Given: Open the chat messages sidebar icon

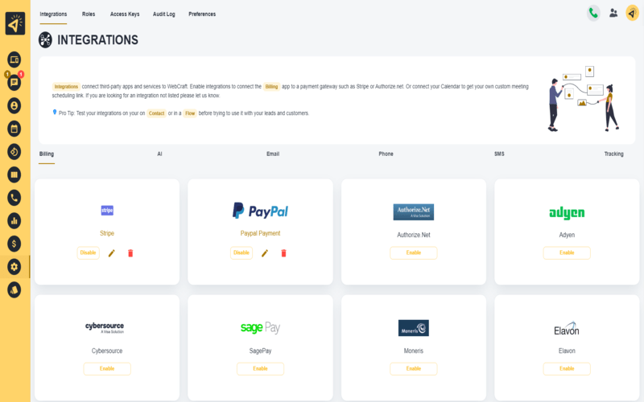Looking at the screenshot, I should [x=14, y=83].
